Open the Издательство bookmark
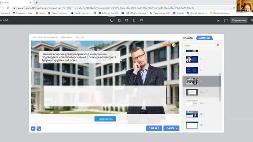The width and height of the screenshot is (253, 142). (x=160, y=13)
